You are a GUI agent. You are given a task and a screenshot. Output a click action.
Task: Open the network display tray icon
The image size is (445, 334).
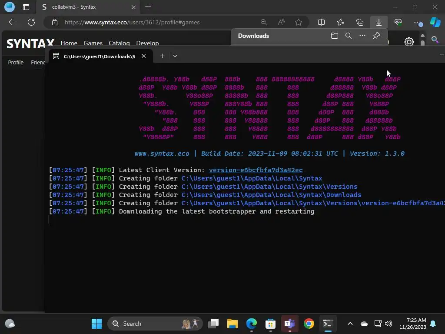click(x=378, y=324)
